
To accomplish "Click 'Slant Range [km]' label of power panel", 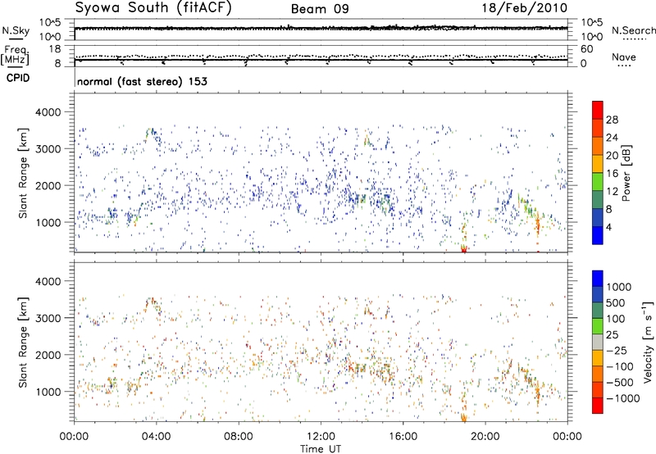I will (23, 173).
